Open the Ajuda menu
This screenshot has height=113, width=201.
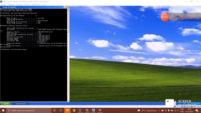[44, 4]
